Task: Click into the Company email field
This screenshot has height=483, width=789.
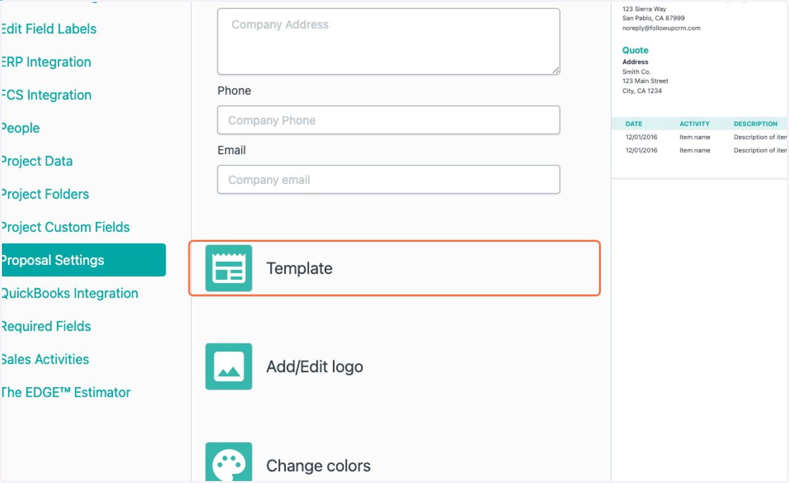Action: [389, 179]
